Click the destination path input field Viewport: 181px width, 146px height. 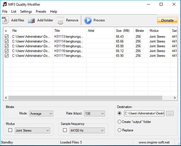point(144,113)
